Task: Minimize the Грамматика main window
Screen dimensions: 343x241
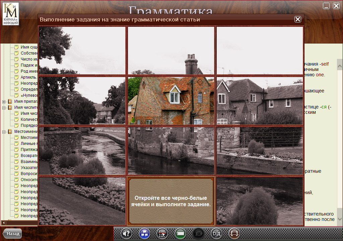Action: coord(326,6)
